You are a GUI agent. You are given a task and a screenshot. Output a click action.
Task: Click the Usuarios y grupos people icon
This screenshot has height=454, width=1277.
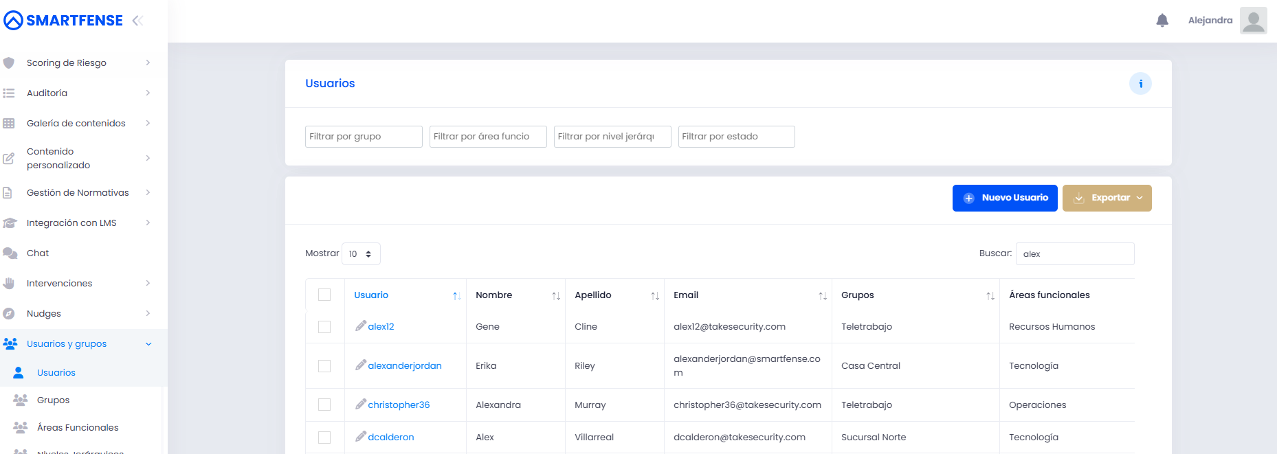click(x=10, y=343)
